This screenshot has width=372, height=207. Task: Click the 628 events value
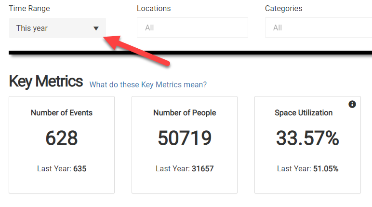[62, 138]
